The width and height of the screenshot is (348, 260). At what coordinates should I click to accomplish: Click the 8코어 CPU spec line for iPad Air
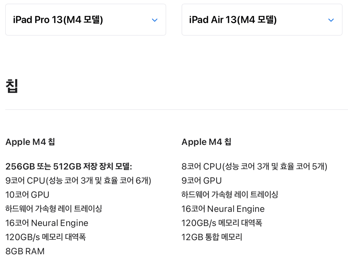tap(254, 166)
